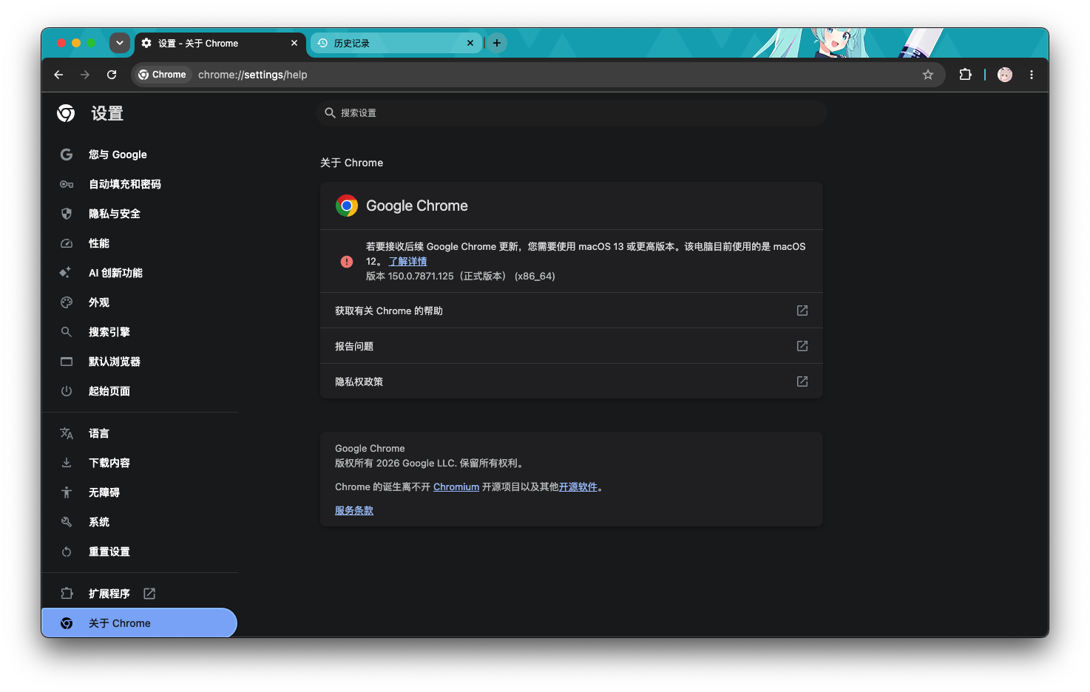
Task: Select 重置设置 in the sidebar
Action: pos(140,552)
